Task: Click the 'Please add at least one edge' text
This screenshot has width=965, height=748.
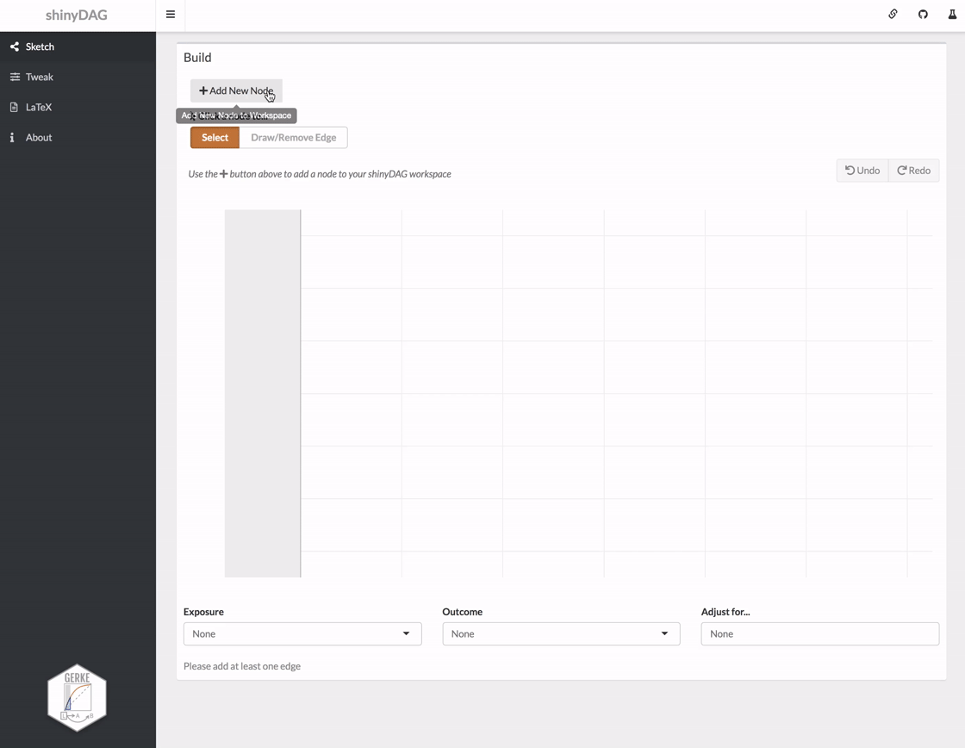Action: (x=242, y=666)
